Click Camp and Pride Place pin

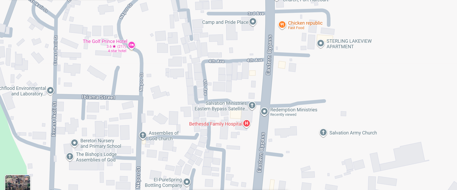pyautogui.click(x=253, y=21)
